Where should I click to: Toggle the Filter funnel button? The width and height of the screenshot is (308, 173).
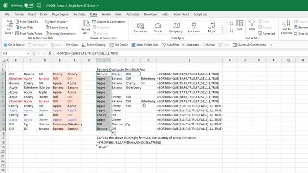tap(252, 25)
